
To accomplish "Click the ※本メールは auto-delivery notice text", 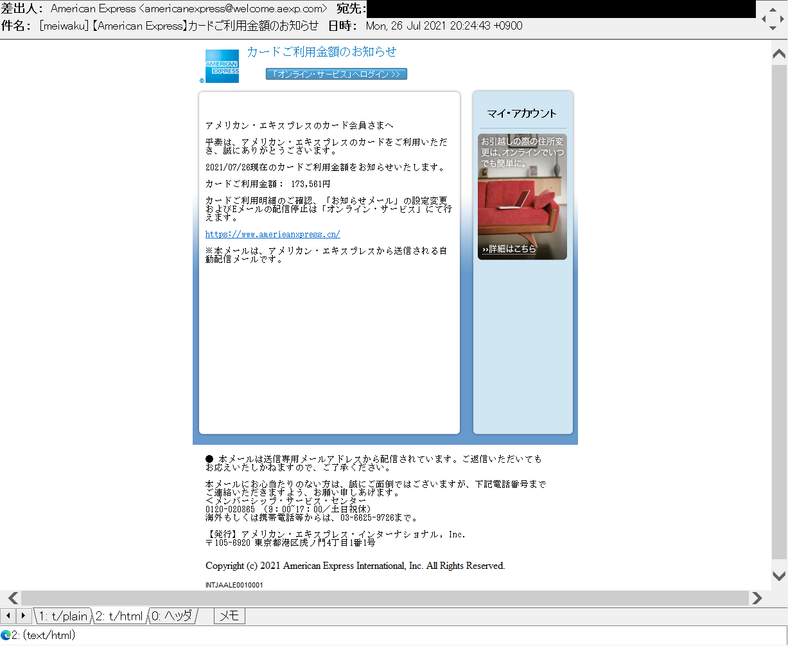I will click(326, 255).
